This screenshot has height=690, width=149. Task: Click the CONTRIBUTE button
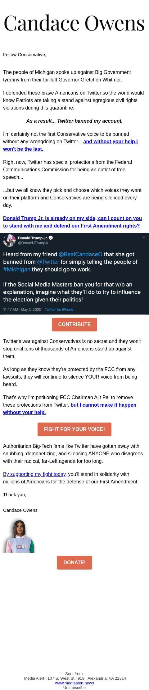click(x=74, y=325)
